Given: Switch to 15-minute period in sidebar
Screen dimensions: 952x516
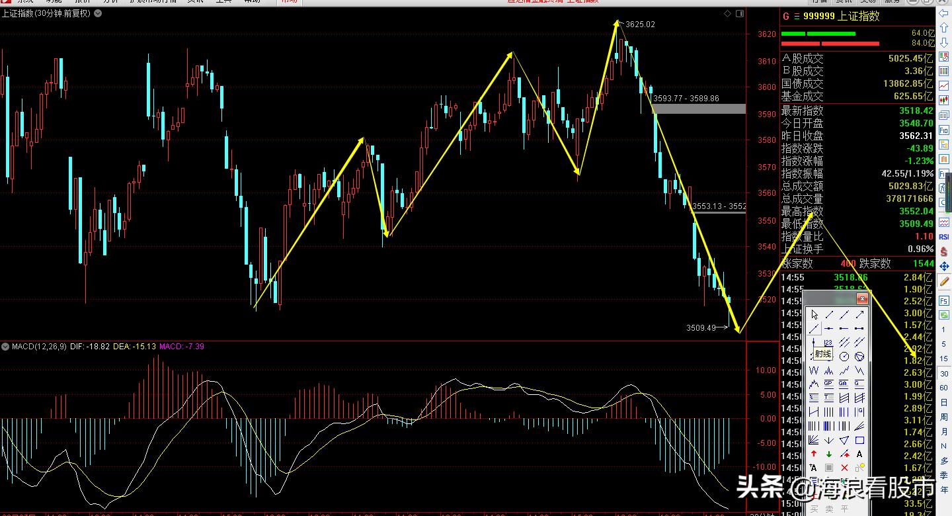Looking at the screenshot, I should 944,359.
